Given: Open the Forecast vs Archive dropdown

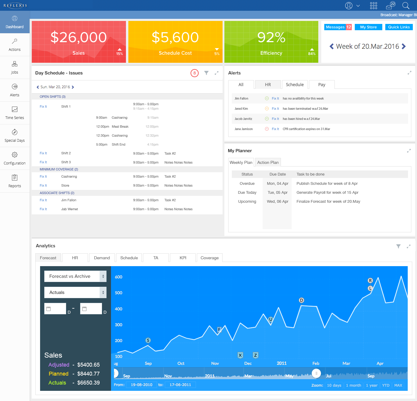Looking at the screenshot, I should point(75,276).
